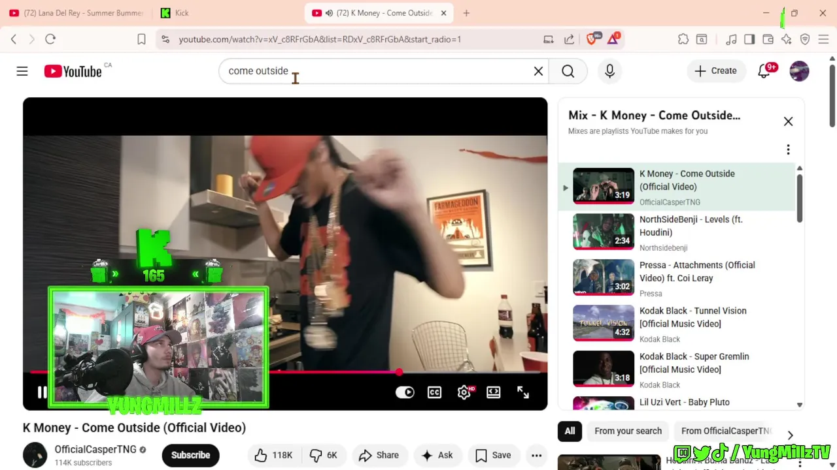Select the K Money - Come Outside mix entry
The height and width of the screenshot is (470, 837).
pos(677,187)
